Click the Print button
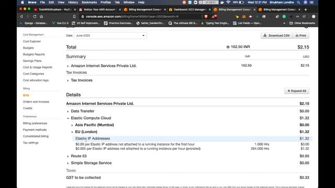The image size is (335, 188). (300, 36)
